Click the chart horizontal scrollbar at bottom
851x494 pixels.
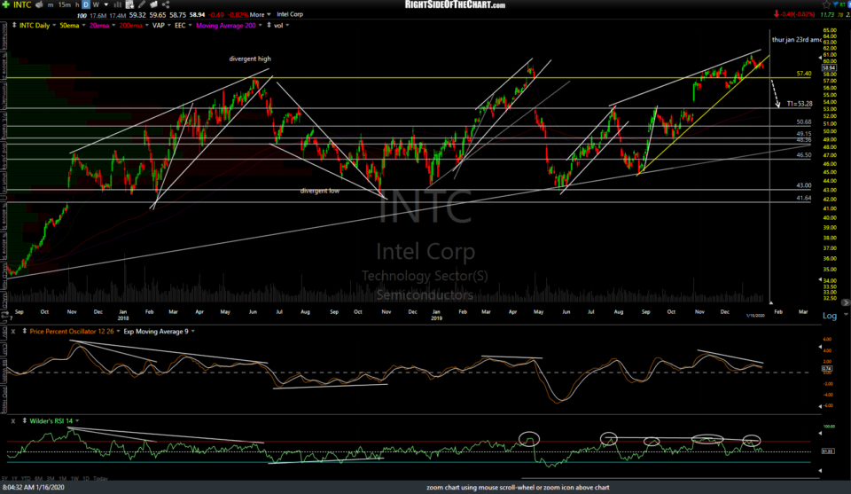[669, 479]
